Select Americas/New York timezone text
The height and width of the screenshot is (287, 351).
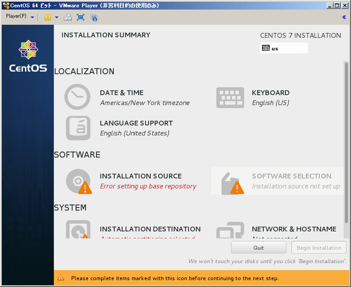click(x=145, y=102)
